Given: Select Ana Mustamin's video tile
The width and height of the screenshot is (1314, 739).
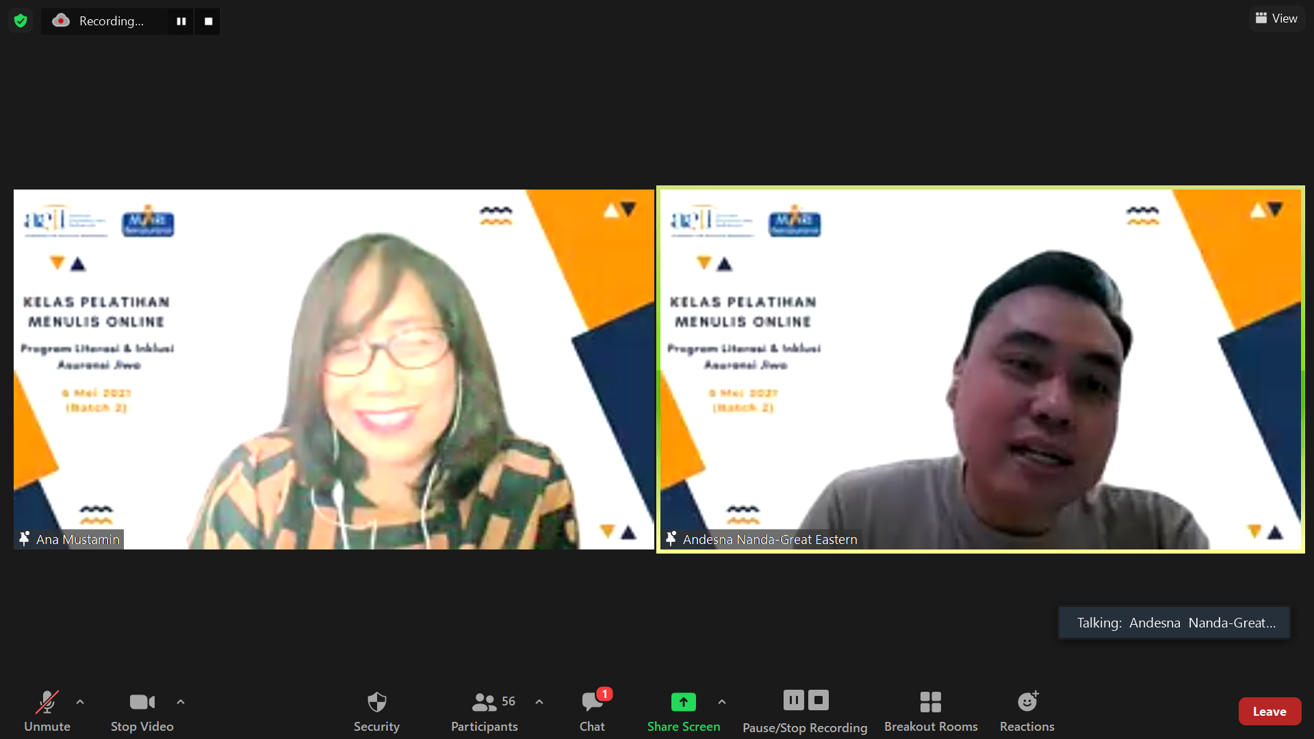Looking at the screenshot, I should (x=334, y=369).
